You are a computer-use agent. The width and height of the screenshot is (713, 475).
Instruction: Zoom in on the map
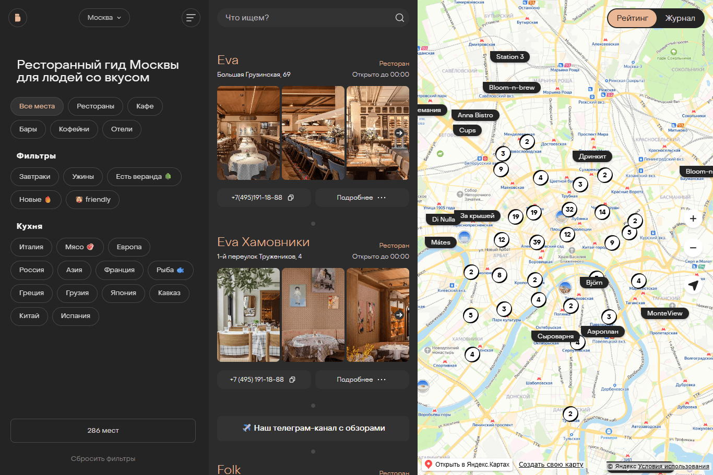coord(693,219)
